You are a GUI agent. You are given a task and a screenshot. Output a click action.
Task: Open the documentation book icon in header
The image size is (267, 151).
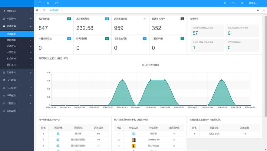click(x=48, y=3)
